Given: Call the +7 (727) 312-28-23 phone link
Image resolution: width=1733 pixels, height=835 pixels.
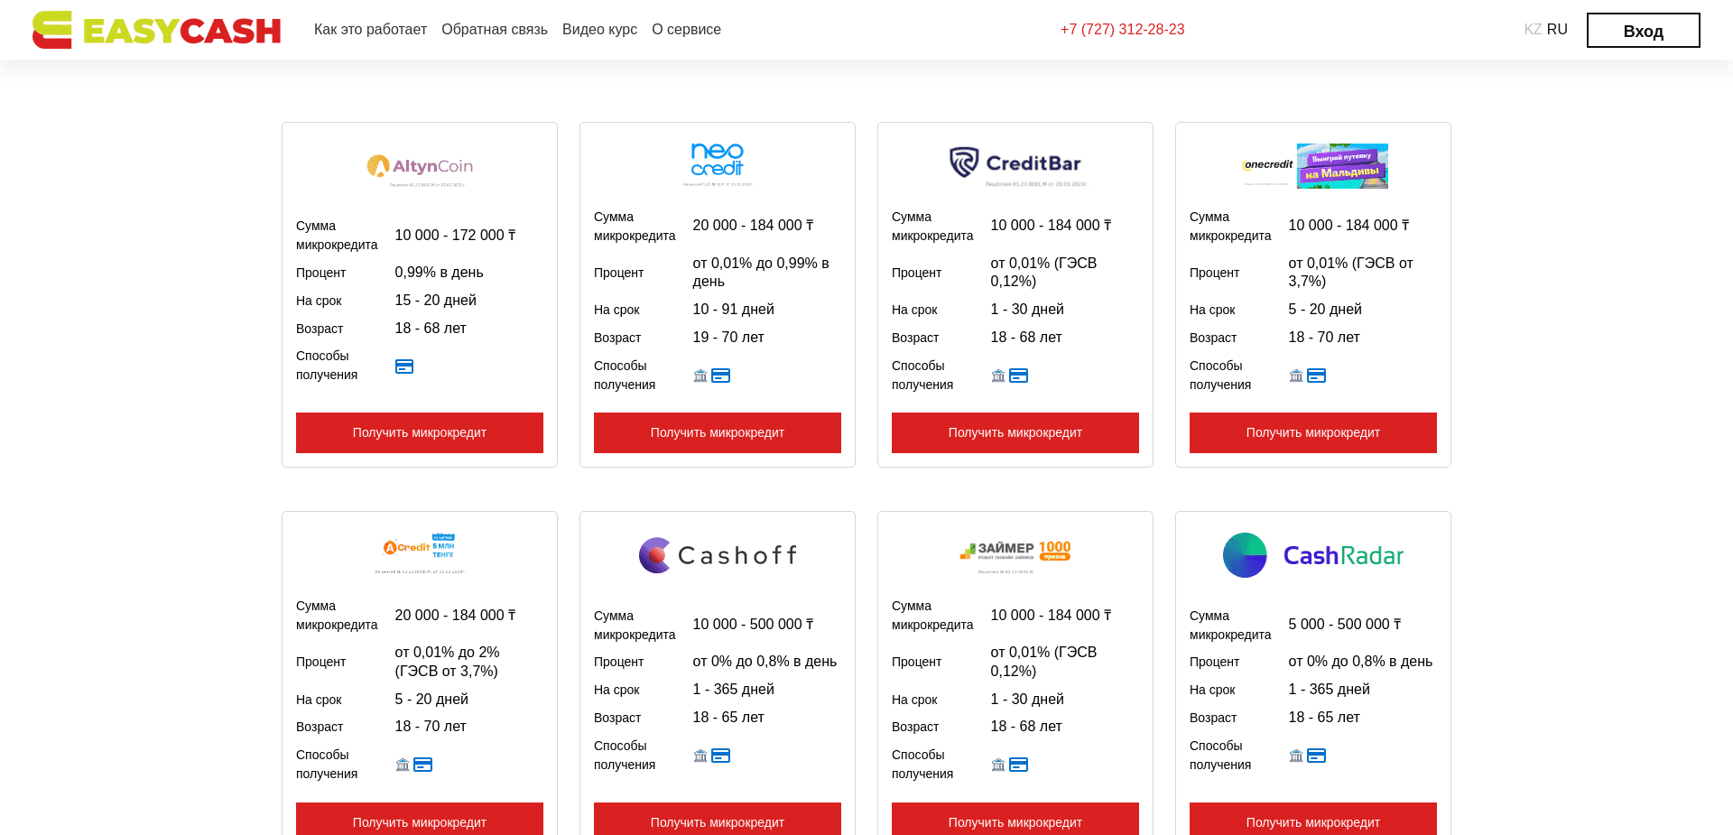Looking at the screenshot, I should click(x=1122, y=29).
